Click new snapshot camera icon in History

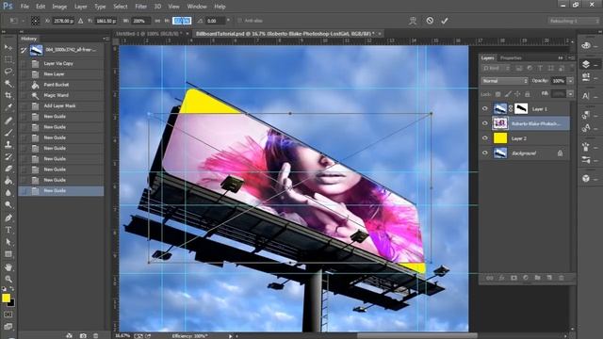coord(83,335)
